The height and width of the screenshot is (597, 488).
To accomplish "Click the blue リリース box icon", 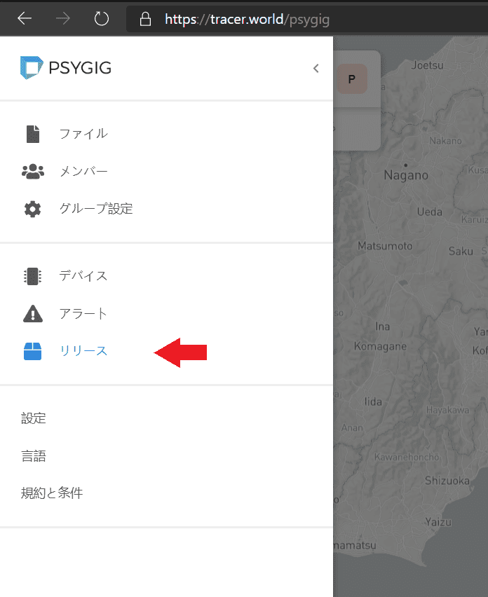I will (x=32, y=352).
